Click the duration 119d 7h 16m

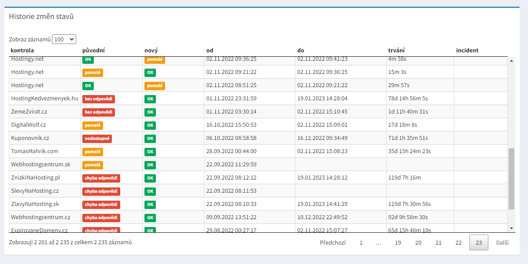404,178
